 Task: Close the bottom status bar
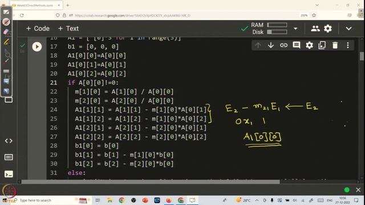point(358,190)
